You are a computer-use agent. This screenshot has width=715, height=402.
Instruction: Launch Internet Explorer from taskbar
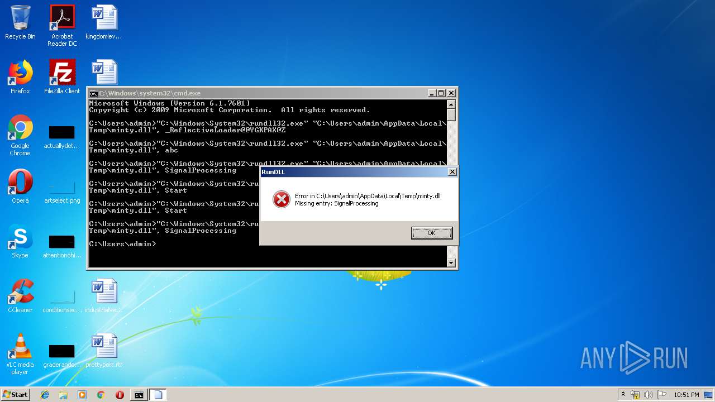[45, 395]
